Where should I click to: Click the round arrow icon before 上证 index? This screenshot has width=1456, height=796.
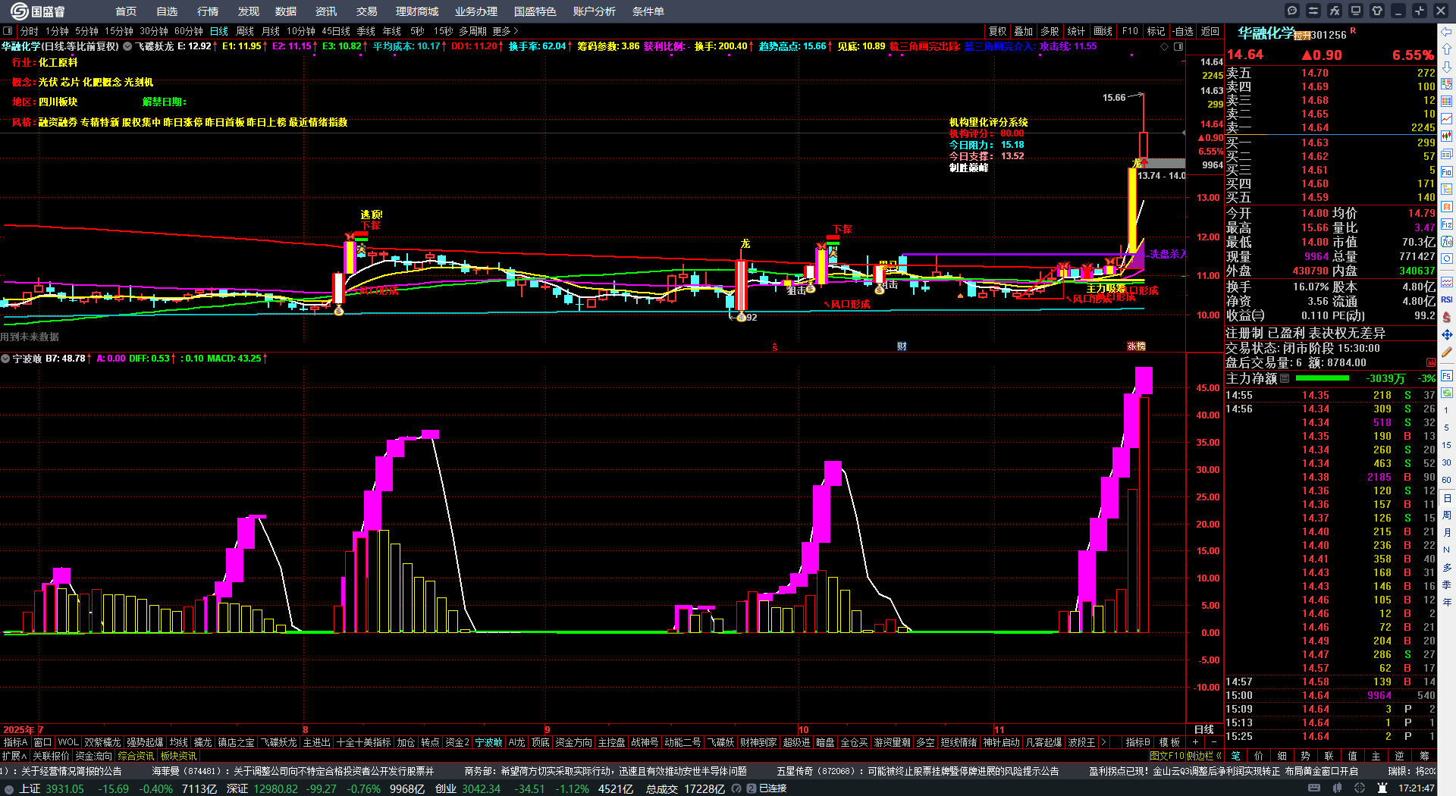(x=9, y=788)
